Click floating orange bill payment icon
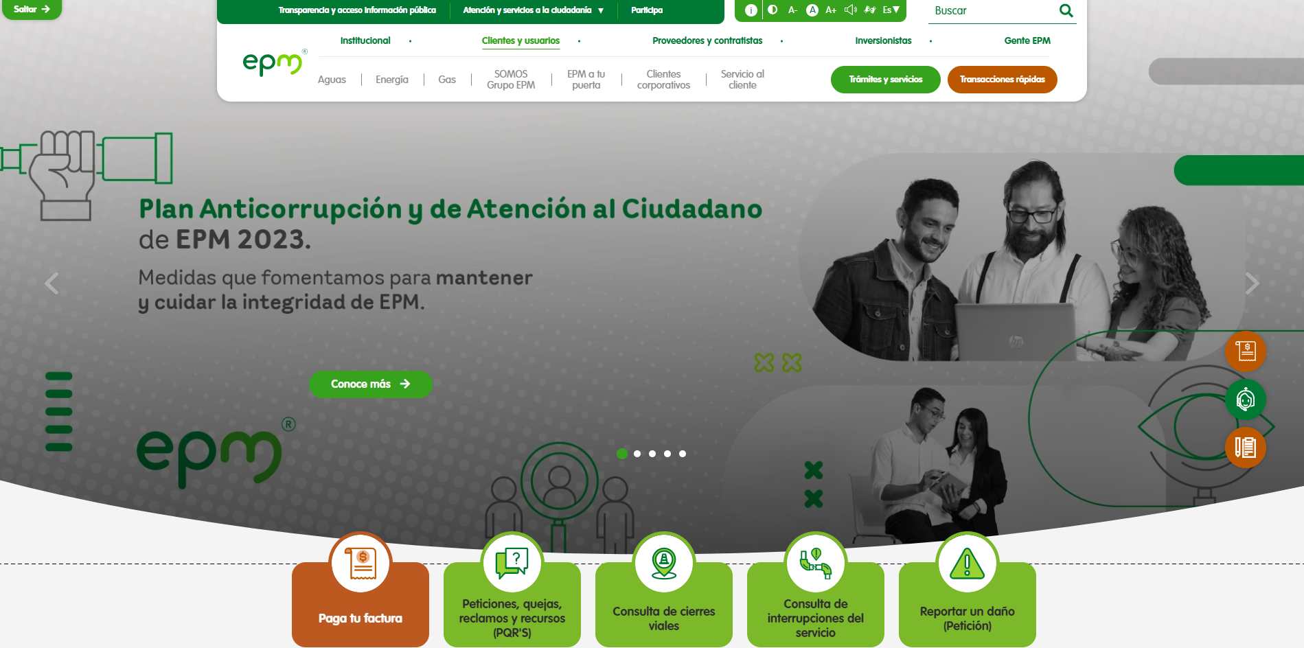This screenshot has width=1304, height=648. tap(1246, 351)
